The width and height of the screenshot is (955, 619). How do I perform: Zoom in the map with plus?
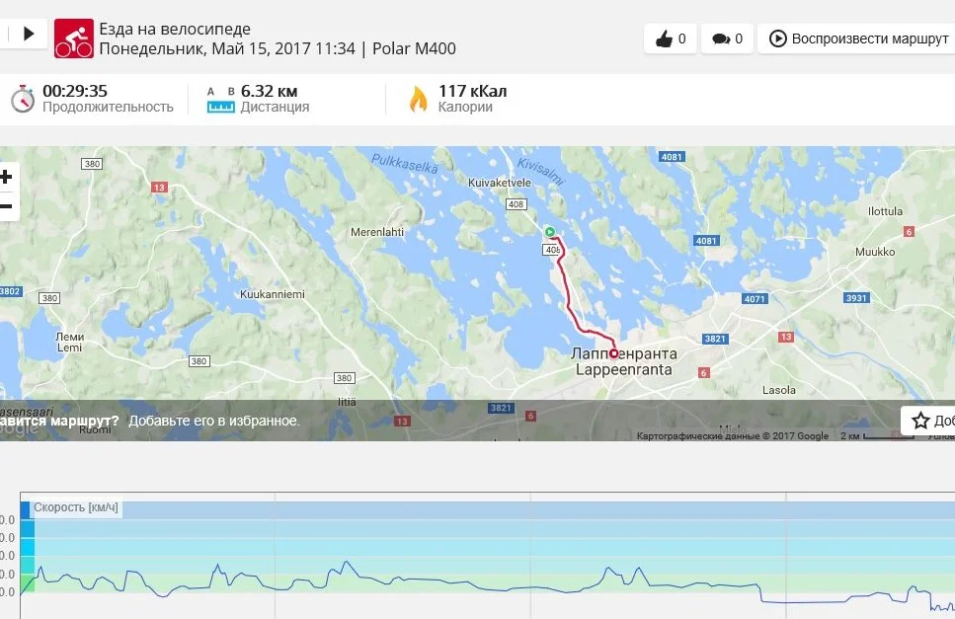click(x=6, y=177)
